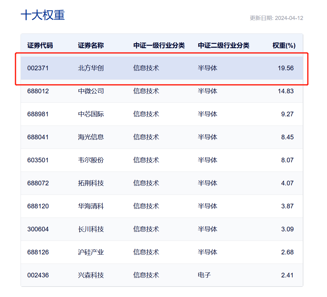327x297 pixels.
Task: Click the weight value 8.45
Action: point(287,137)
